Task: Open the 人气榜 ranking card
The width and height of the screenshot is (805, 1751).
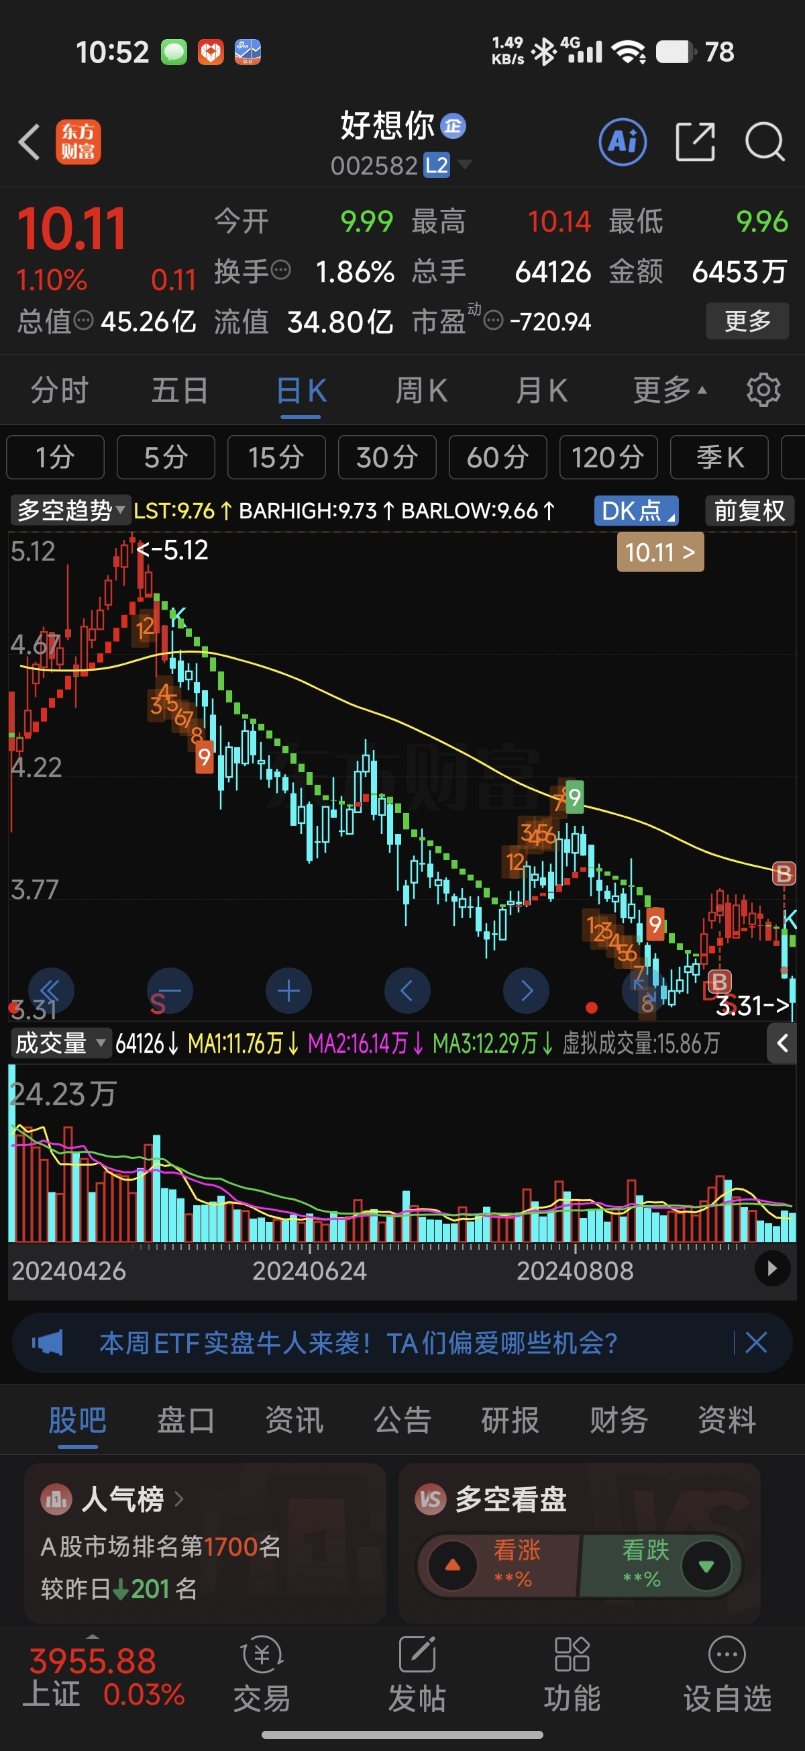Action: point(205,1542)
